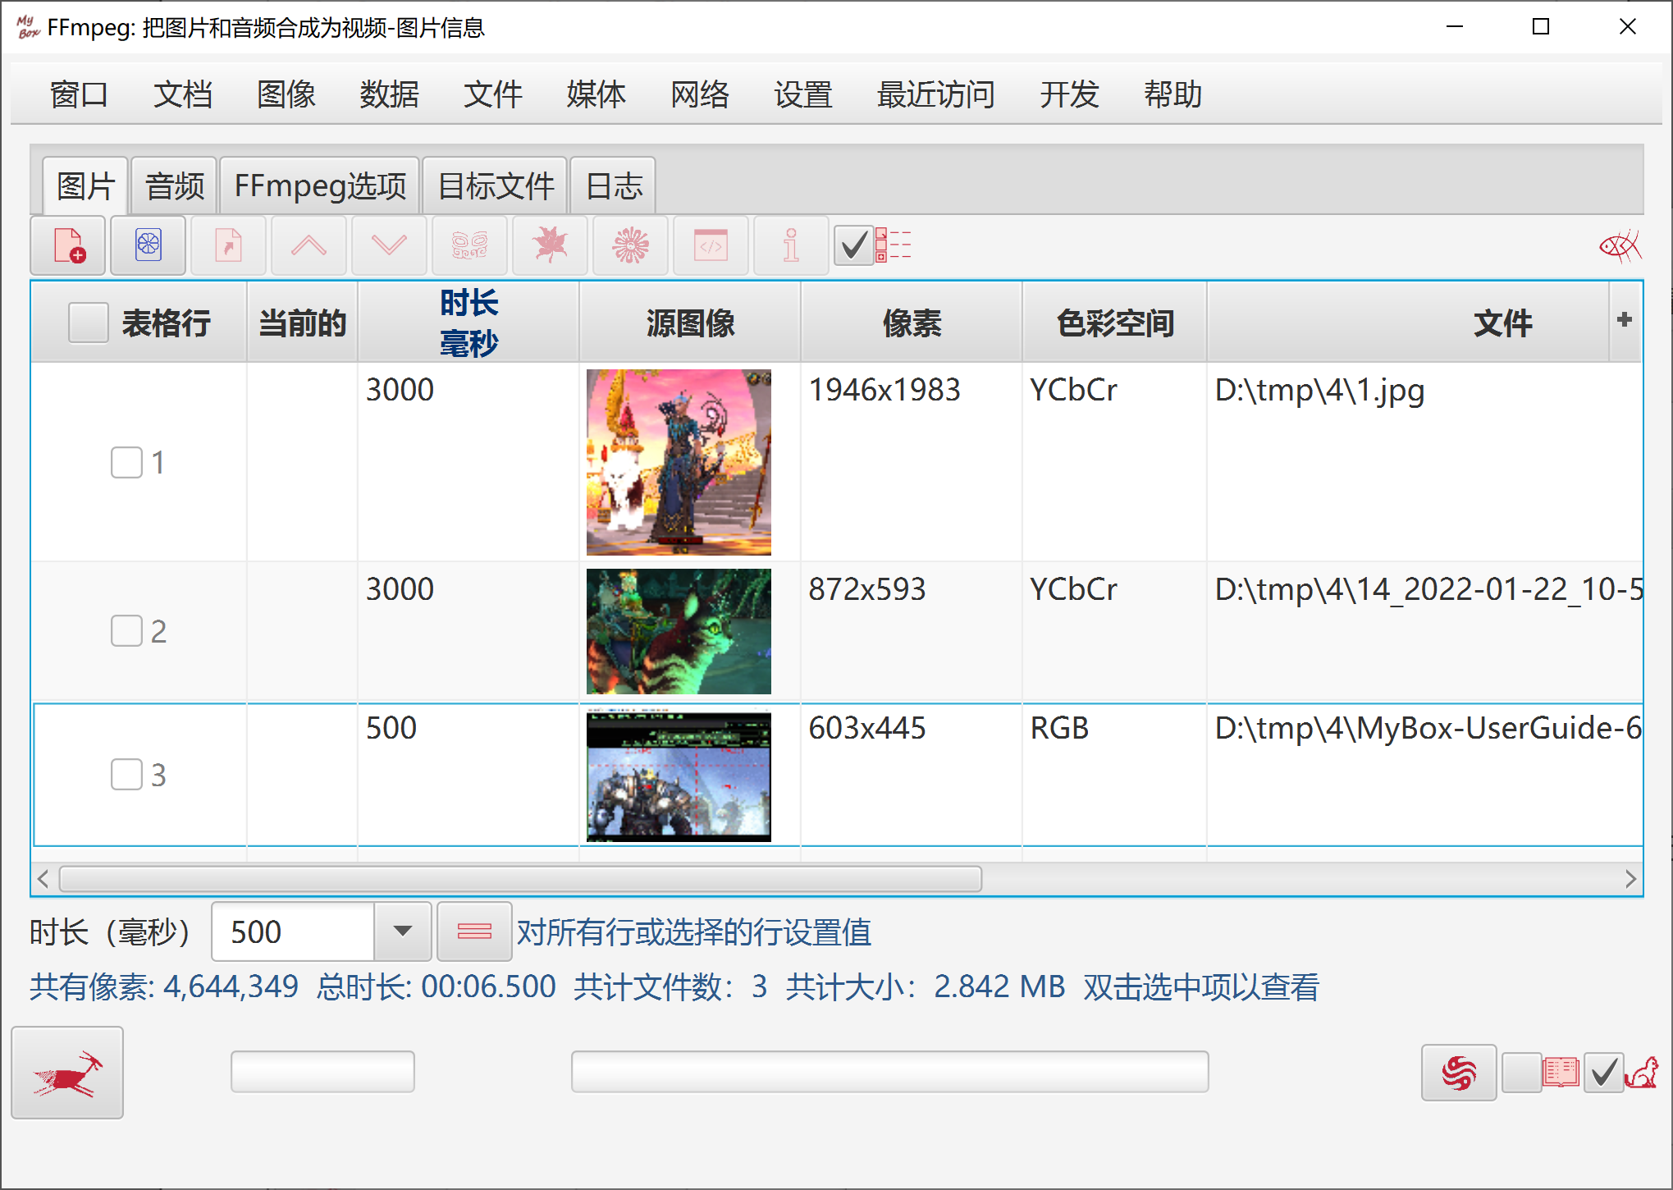Open the 文件 menu
This screenshot has height=1190, width=1673.
492,94
